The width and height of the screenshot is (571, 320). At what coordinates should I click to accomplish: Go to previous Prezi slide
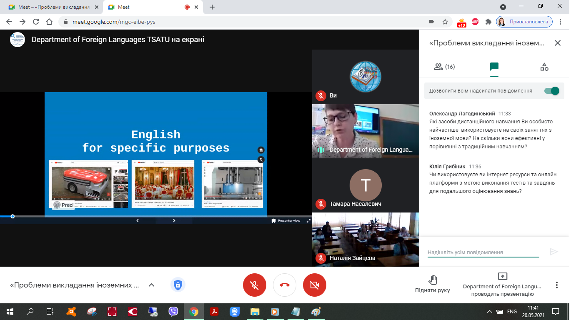pos(138,220)
